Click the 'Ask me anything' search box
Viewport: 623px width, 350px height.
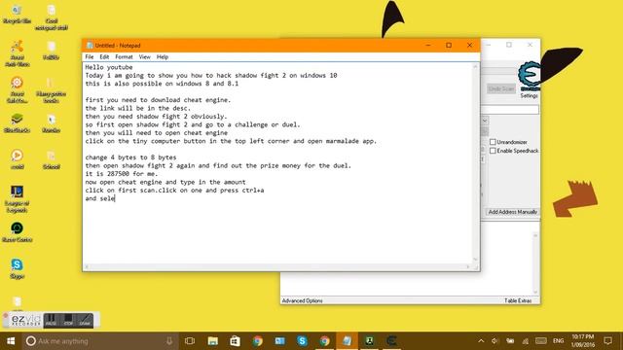[99, 341]
